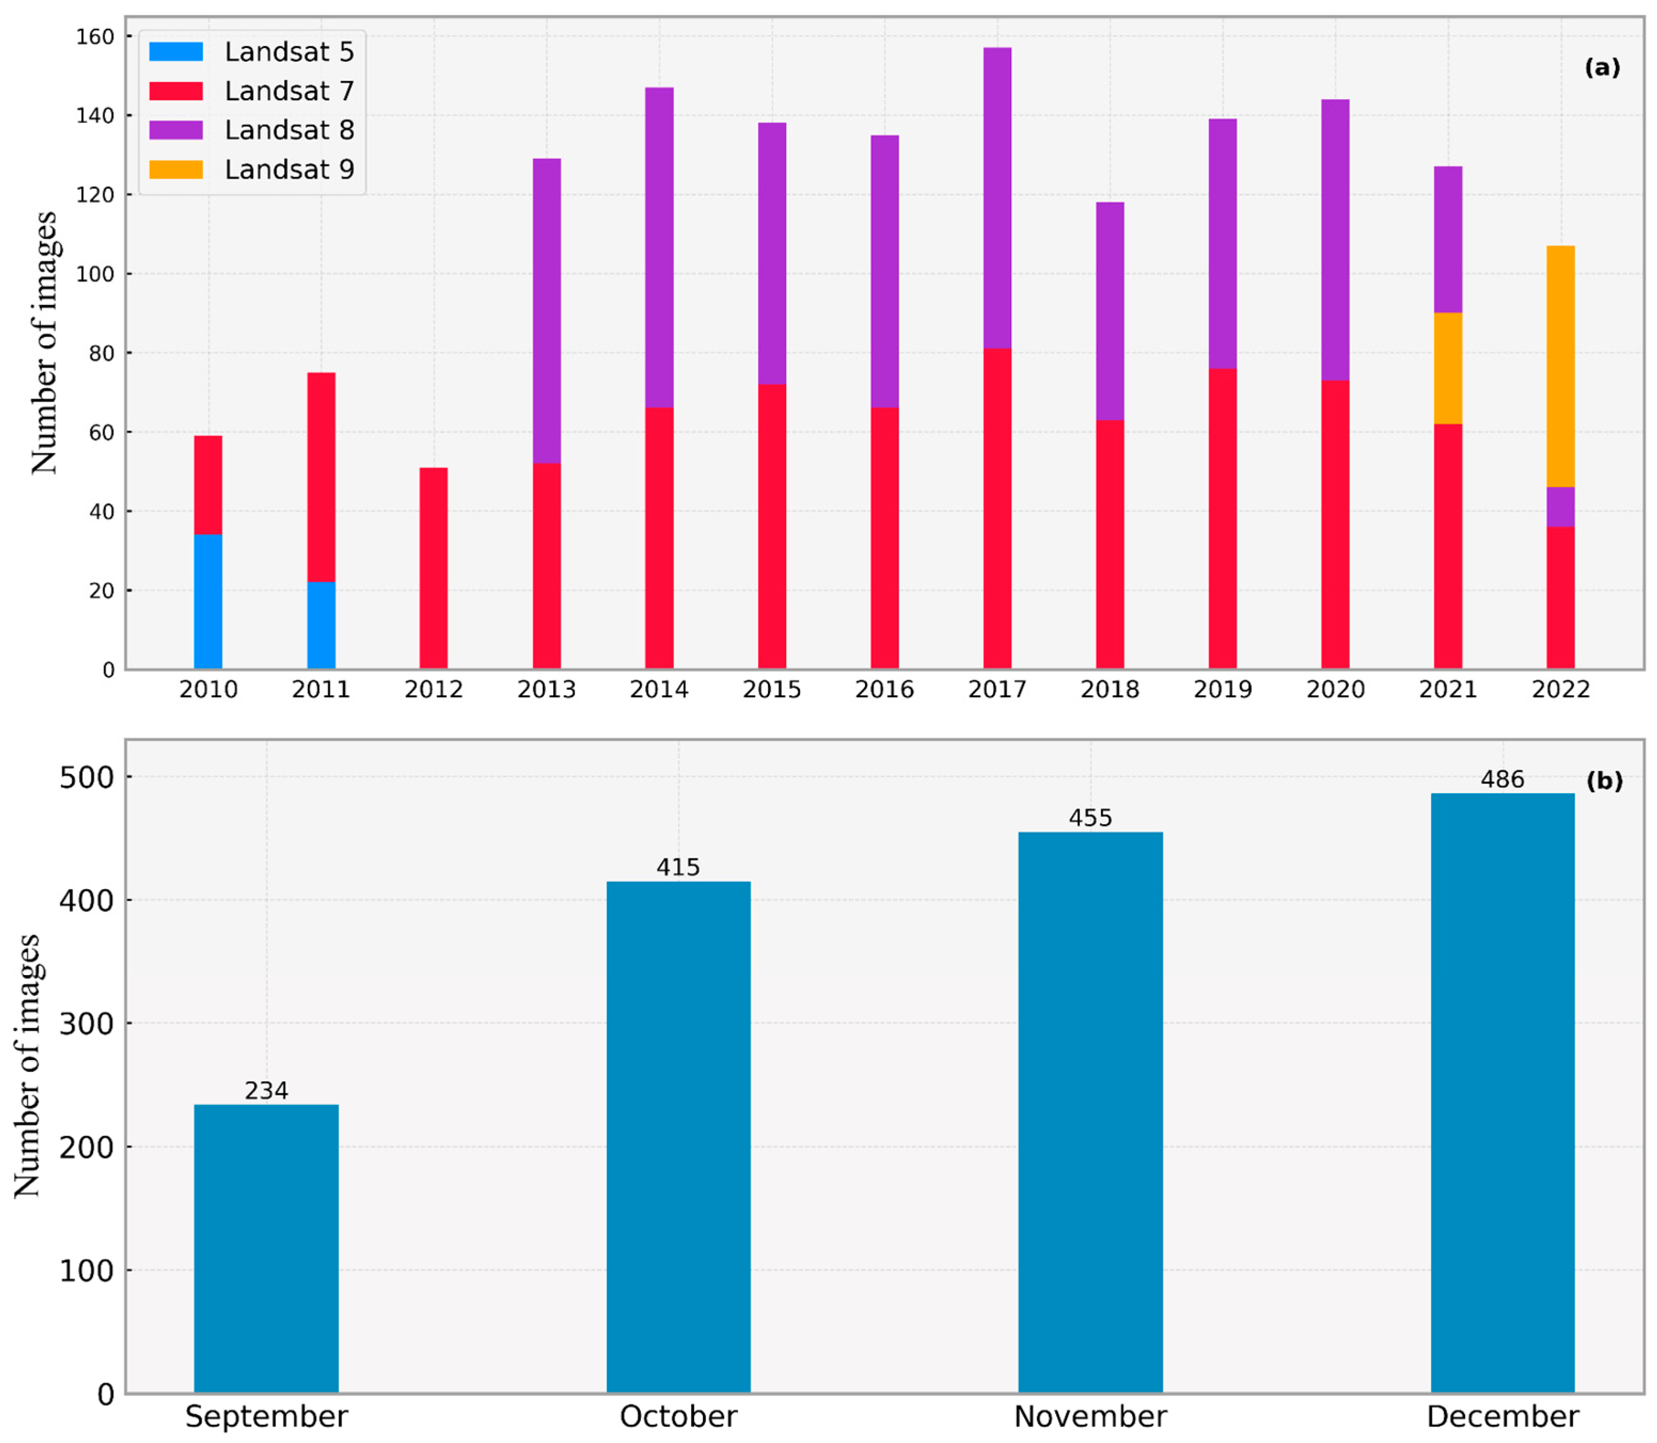
Task: Click the 234 value label above September
Action: pyautogui.click(x=266, y=1090)
